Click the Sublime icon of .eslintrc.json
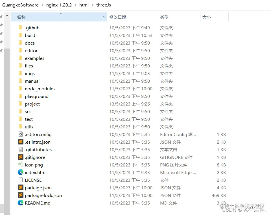Image resolution: width=271 pixels, height=215 pixels. point(21,142)
